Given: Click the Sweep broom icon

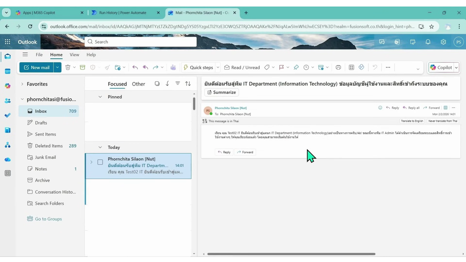Looking at the screenshot, I should 107,67.
